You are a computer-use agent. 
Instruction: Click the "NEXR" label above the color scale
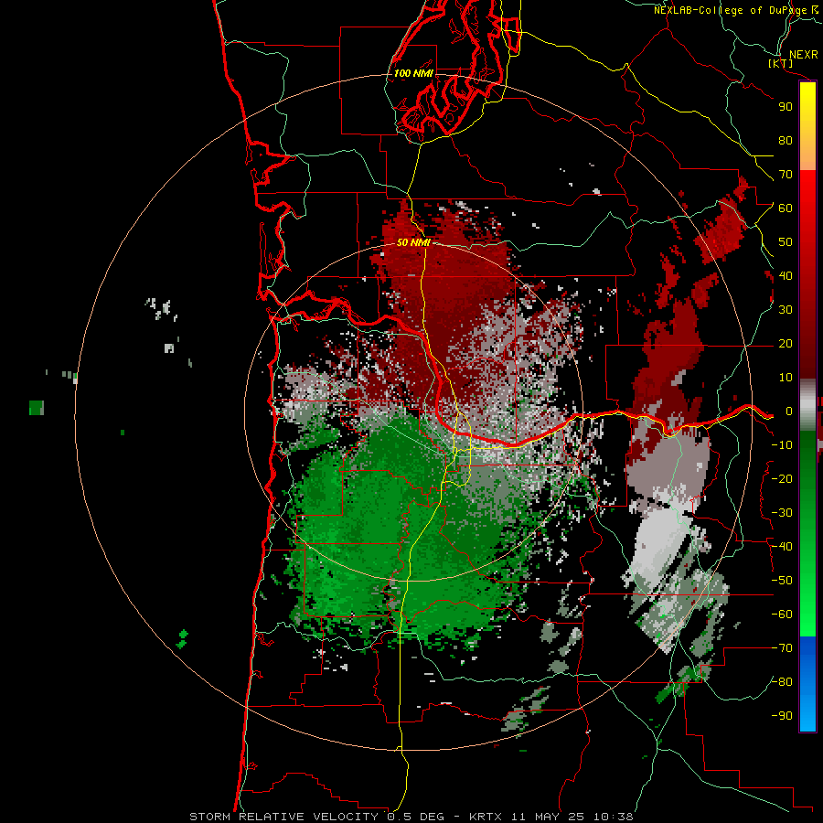coord(804,55)
